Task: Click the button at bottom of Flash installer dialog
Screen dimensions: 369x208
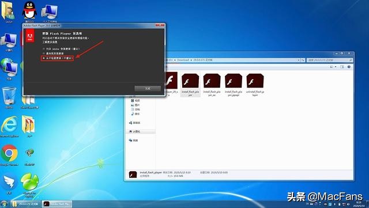Action: (148, 89)
